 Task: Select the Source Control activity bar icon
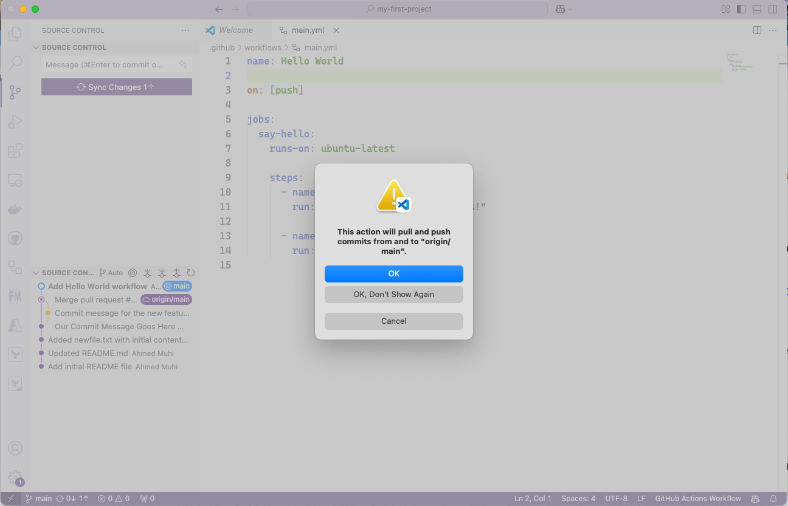(15, 92)
